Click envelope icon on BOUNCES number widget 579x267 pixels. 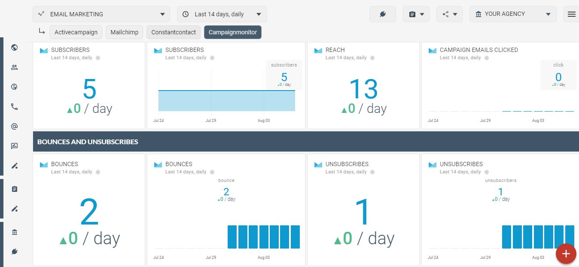pos(44,165)
